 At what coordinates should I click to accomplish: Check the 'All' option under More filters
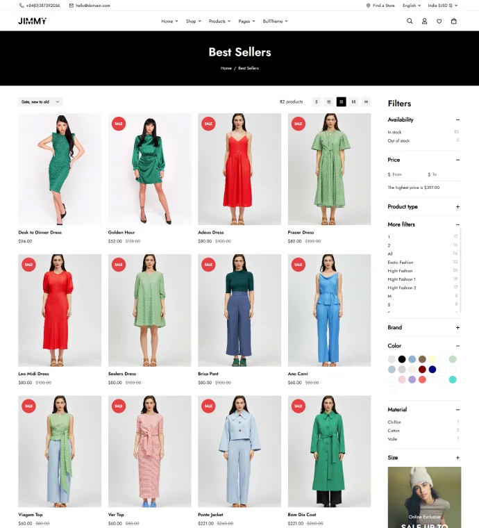click(x=390, y=254)
